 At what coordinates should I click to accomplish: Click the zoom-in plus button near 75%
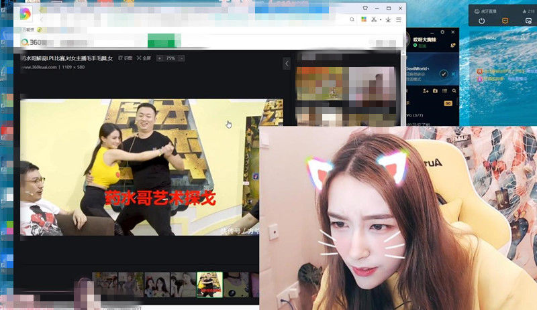click(x=160, y=58)
